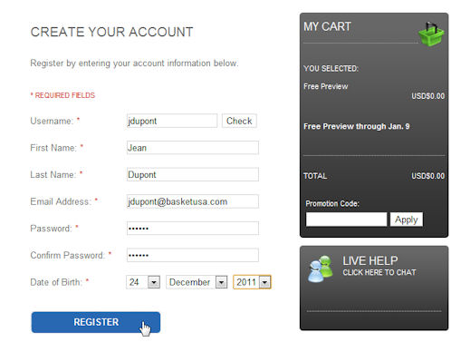
Task: Click the Check username button
Action: [239, 121]
